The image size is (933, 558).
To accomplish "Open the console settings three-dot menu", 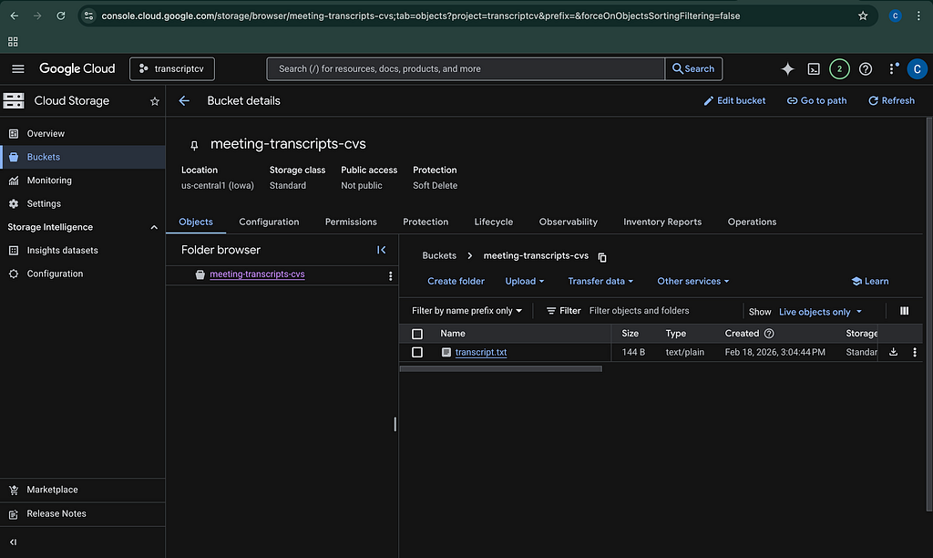I will 892,69.
